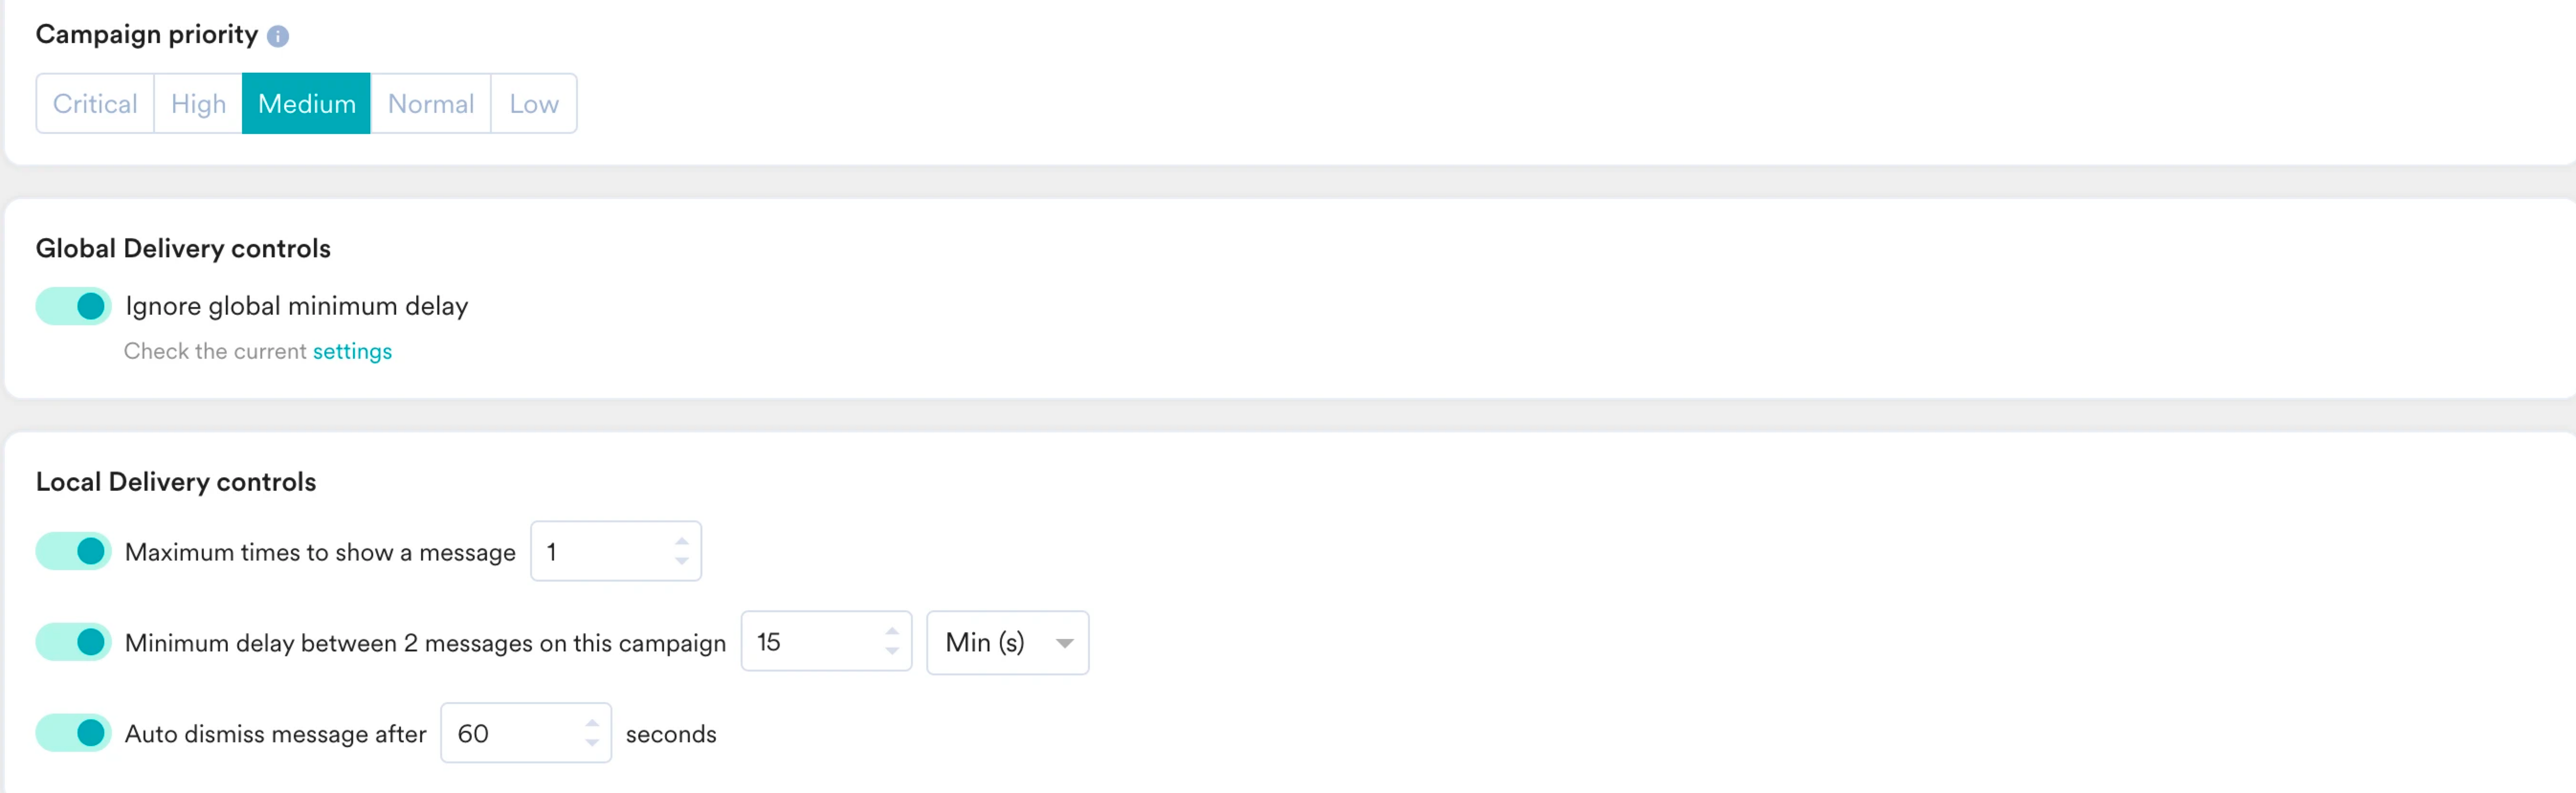Select Low campaign priority

pos(534,103)
